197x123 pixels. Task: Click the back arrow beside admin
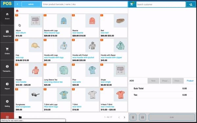(x=17, y=4)
